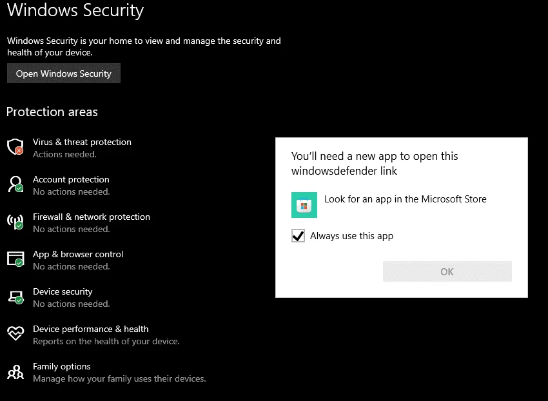
Task: Click the Family options people icon
Action: [x=15, y=371]
